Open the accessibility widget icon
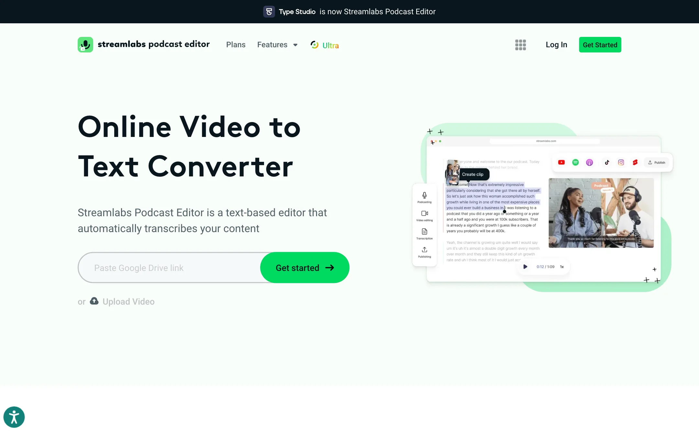 click(14, 417)
